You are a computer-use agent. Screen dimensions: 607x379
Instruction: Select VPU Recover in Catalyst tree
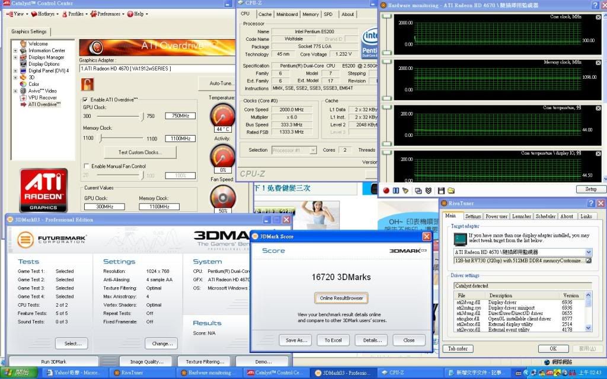[x=42, y=98]
